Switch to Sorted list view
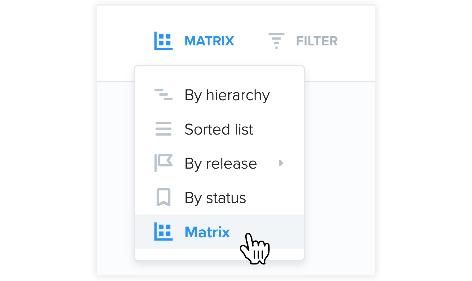This screenshot has height=281, width=472. click(219, 129)
